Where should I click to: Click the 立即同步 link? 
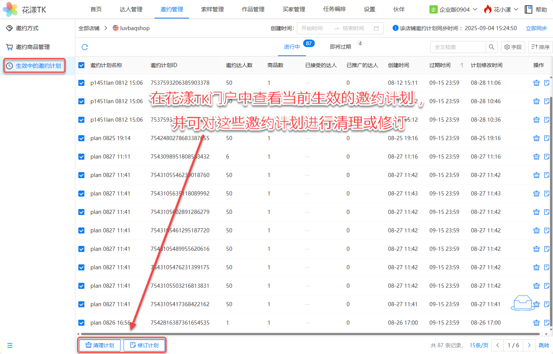click(x=536, y=28)
